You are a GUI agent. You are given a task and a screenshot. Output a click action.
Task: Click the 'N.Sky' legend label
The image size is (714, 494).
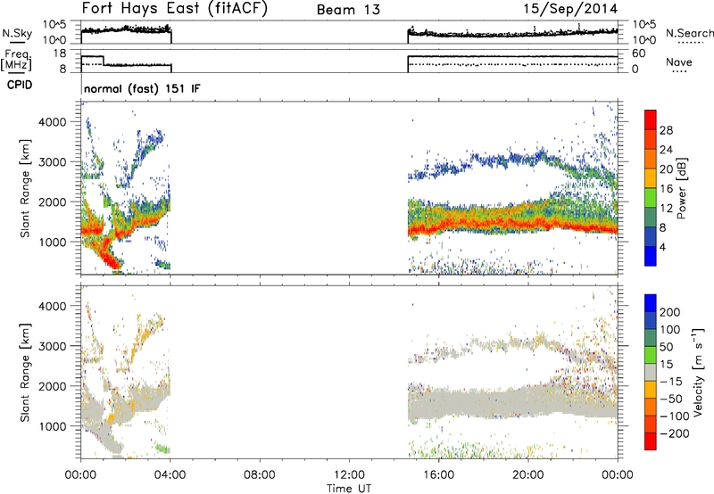pyautogui.click(x=17, y=33)
